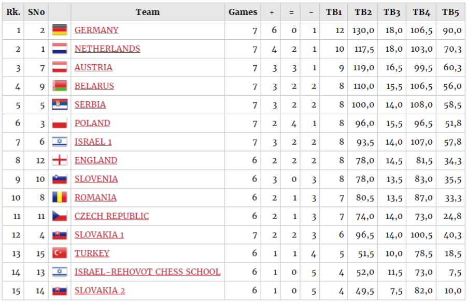Click the Czech Republic flag icon
The image size is (467, 302).
[x=60, y=216]
